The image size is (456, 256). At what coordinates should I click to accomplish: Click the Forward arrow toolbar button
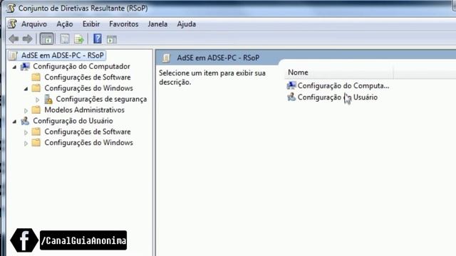28,39
